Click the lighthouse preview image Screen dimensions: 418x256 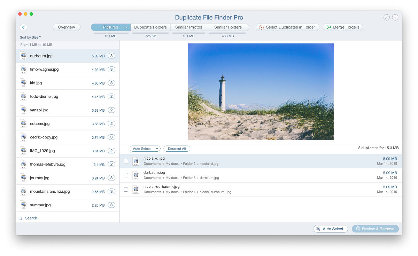click(261, 92)
